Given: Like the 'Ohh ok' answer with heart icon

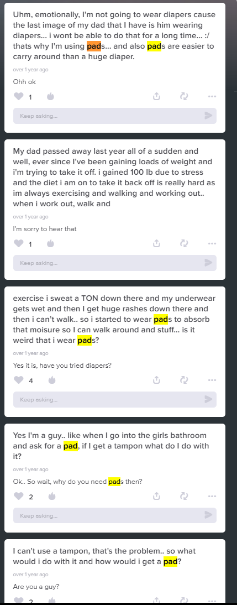Looking at the screenshot, I should [x=18, y=96].
